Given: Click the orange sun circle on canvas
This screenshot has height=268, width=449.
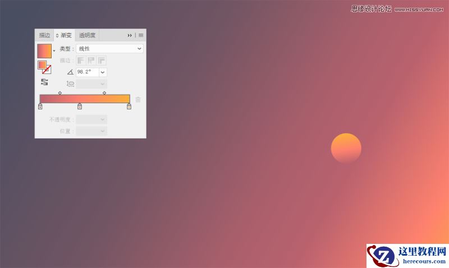Looking at the screenshot, I should point(346,148).
